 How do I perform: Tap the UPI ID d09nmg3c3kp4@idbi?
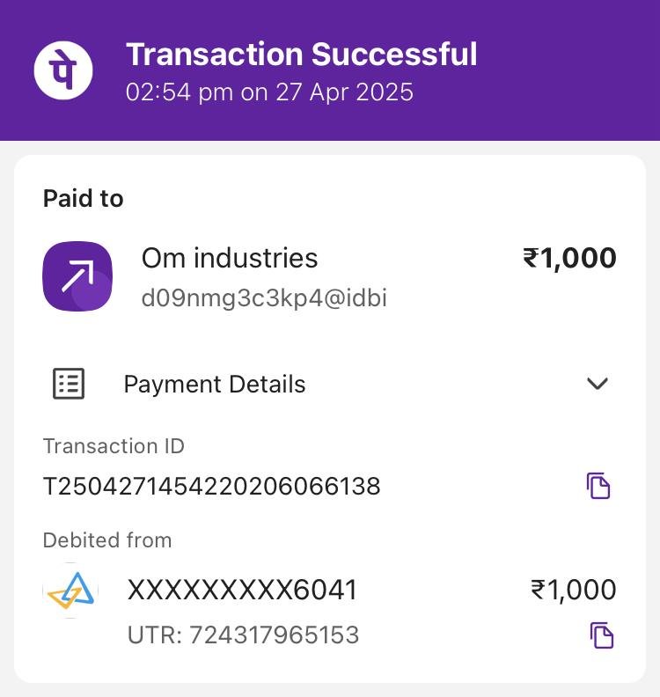click(x=264, y=298)
